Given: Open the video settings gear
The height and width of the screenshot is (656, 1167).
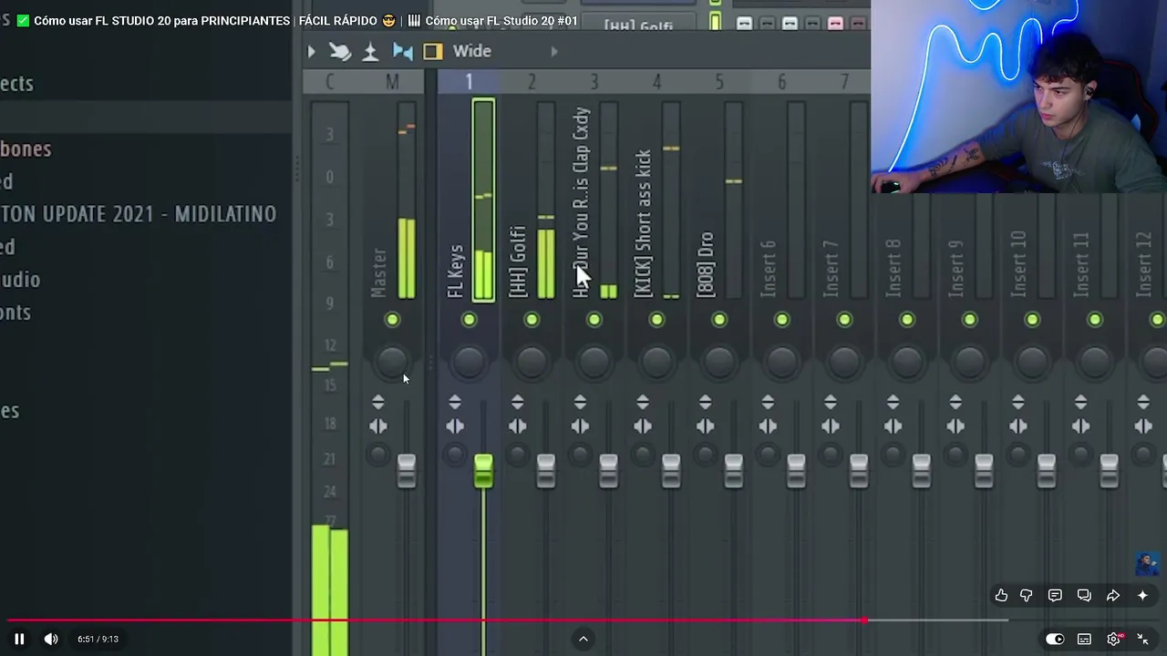Looking at the screenshot, I should click(x=1113, y=639).
